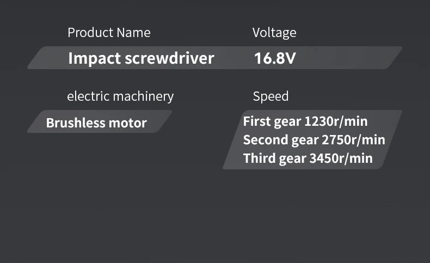
Task: Click the electric machinery label
Action: pyautogui.click(x=120, y=96)
